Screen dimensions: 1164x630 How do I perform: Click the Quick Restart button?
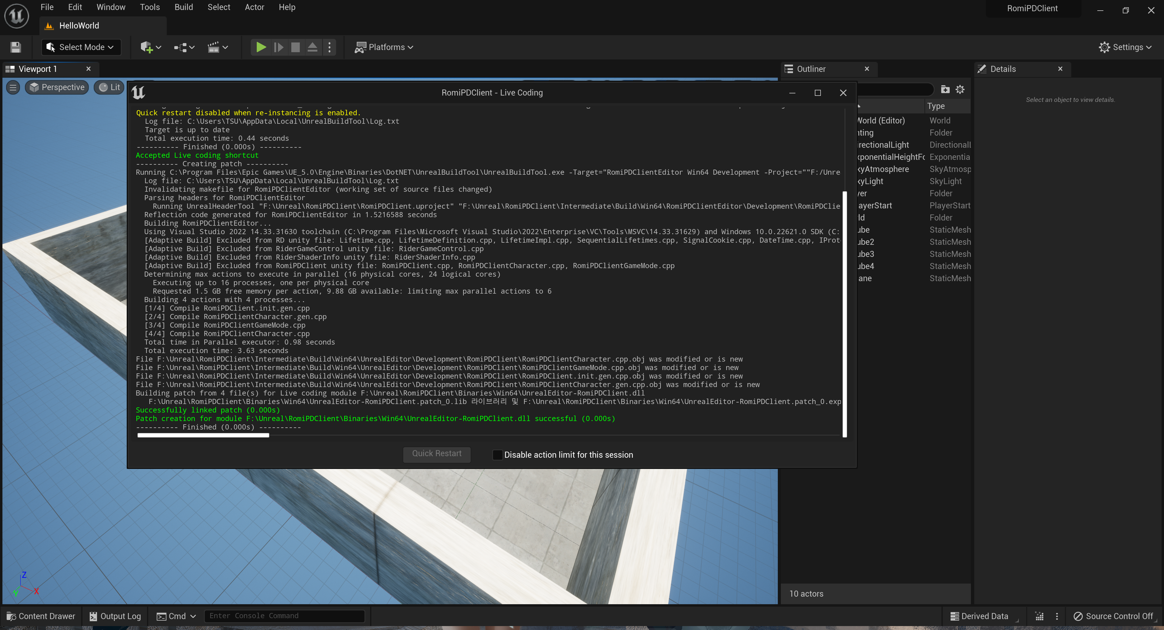[436, 453]
